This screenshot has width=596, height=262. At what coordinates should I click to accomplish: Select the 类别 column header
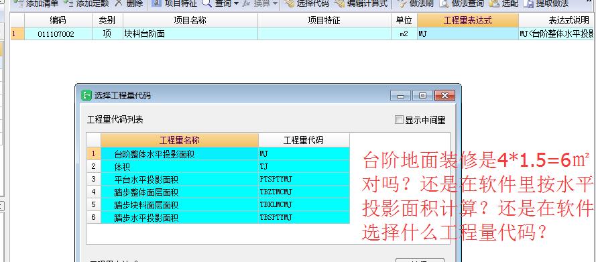pyautogui.click(x=107, y=21)
